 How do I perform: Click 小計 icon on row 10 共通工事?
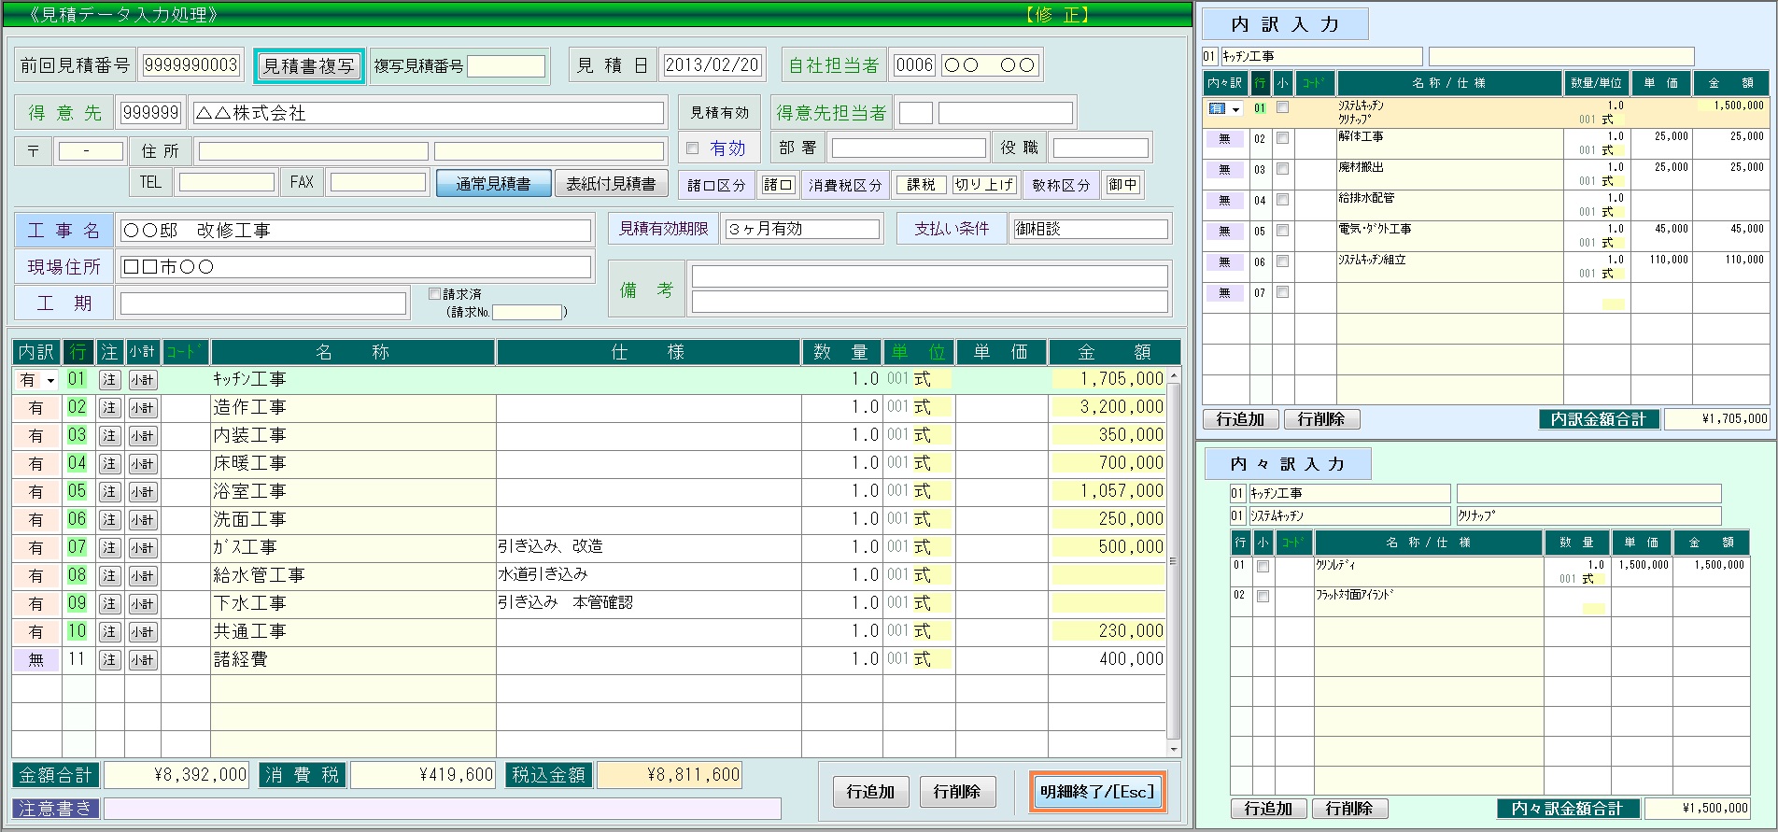point(142,632)
